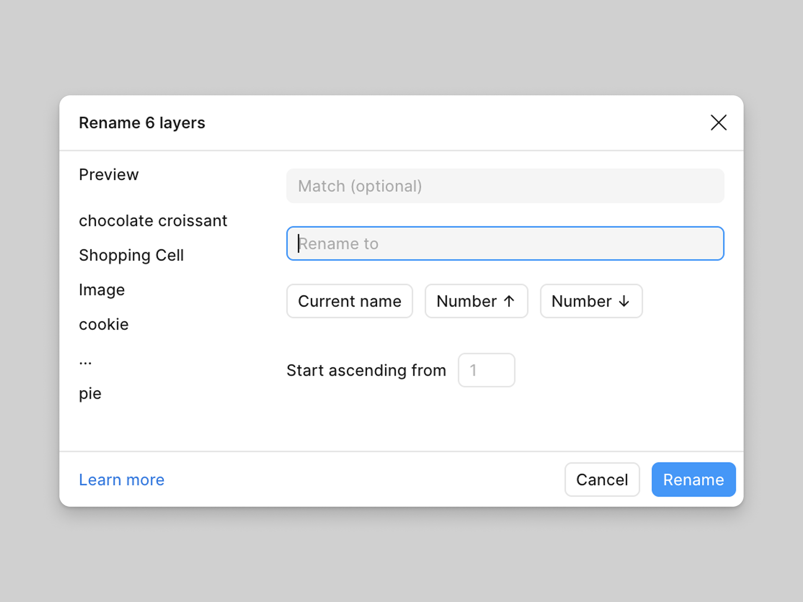Viewport: 803px width, 602px height.
Task: Select the pie preview entry
Action: 90,393
